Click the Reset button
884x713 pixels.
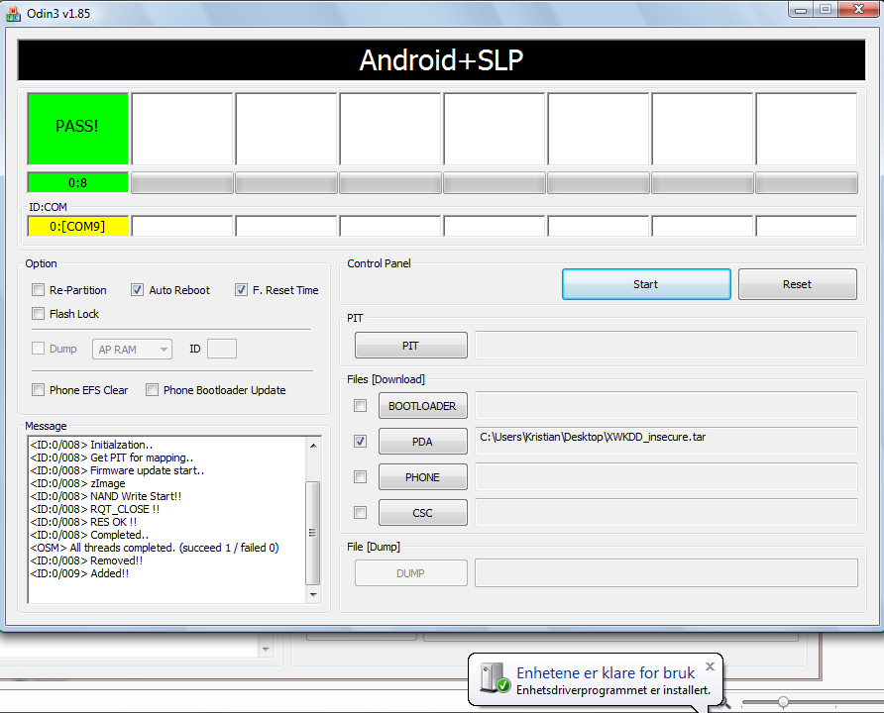pos(797,284)
